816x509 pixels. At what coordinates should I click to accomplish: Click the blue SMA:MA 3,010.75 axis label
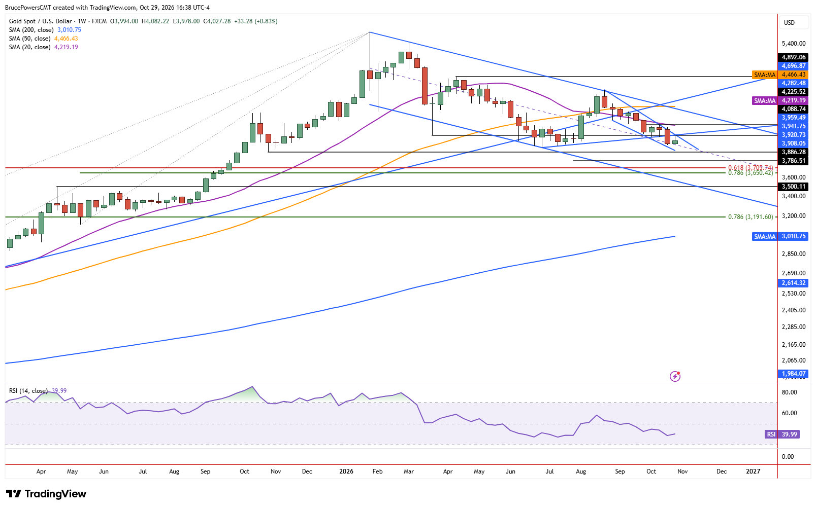click(779, 237)
